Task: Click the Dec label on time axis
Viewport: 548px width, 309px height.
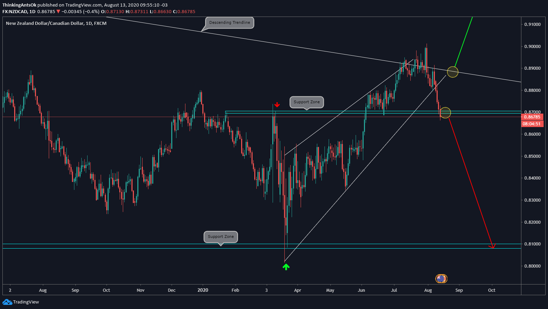Action: [x=172, y=290]
